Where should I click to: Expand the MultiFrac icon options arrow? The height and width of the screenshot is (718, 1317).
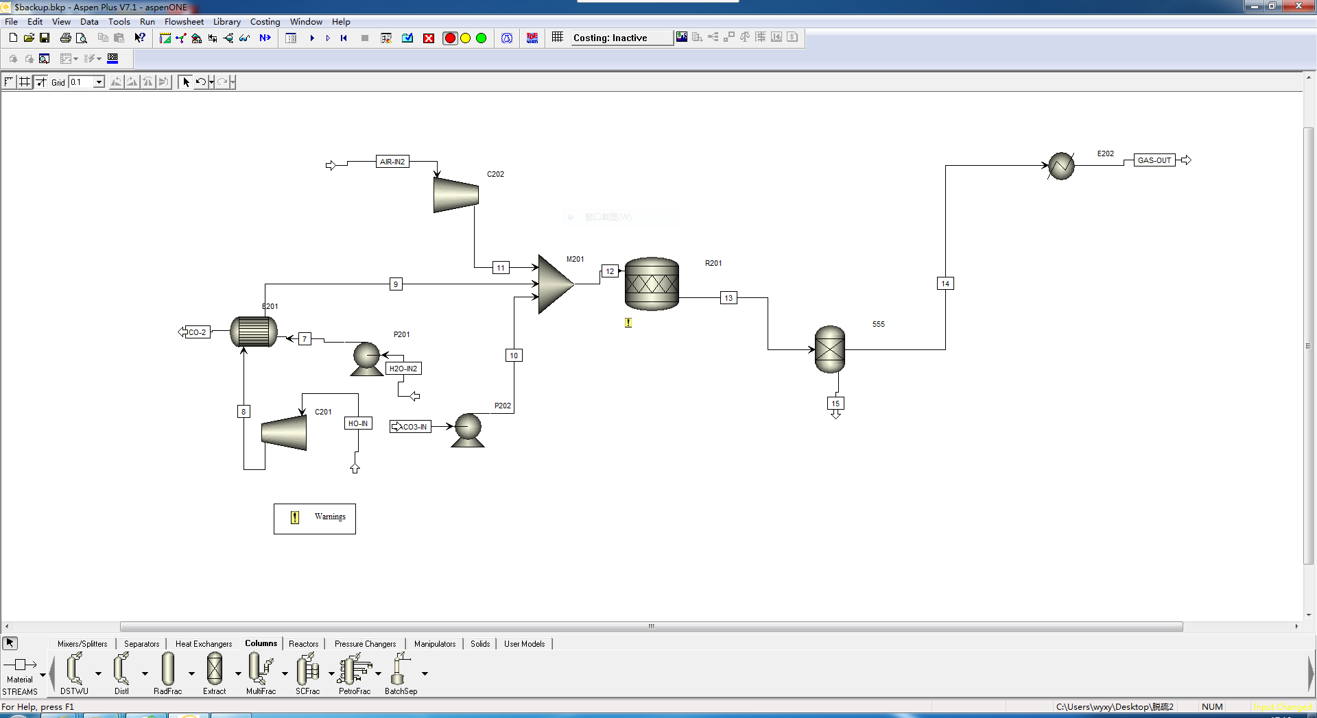285,673
